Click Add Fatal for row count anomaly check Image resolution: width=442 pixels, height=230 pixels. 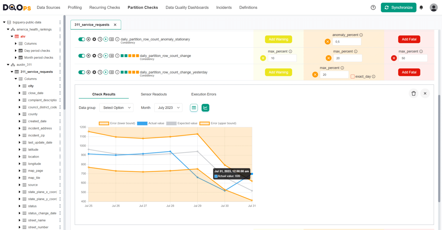pyautogui.click(x=409, y=39)
